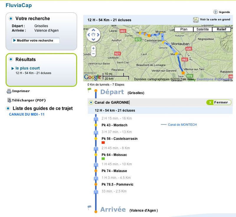
Task: Click the 'Voir la carte en grand' map icon
Action: pyautogui.click(x=196, y=20)
